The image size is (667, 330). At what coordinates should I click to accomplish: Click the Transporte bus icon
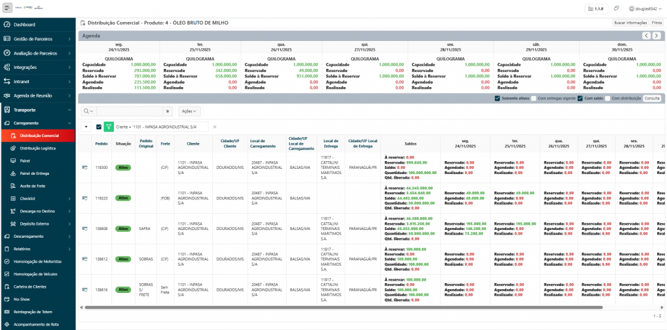7,110
